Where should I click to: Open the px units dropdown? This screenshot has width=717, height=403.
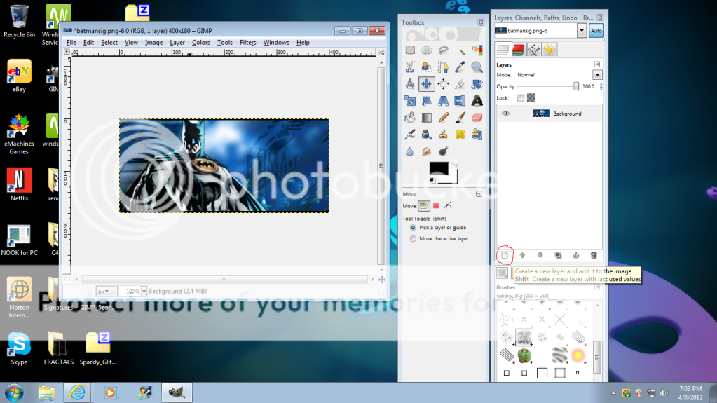(x=106, y=292)
